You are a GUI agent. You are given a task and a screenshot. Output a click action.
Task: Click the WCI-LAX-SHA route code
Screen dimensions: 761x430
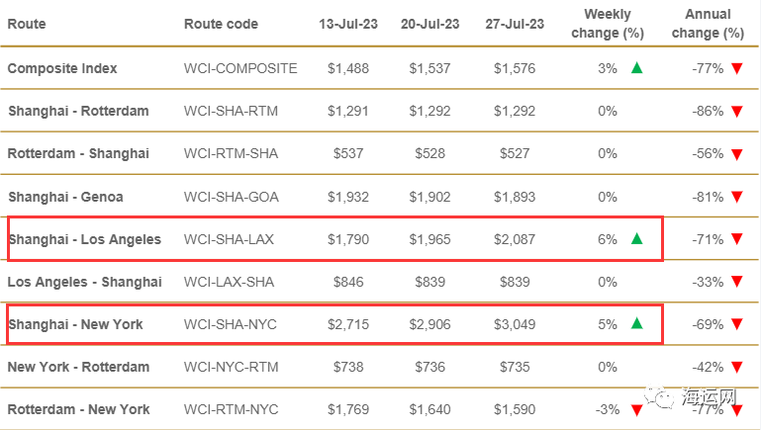pyautogui.click(x=229, y=282)
